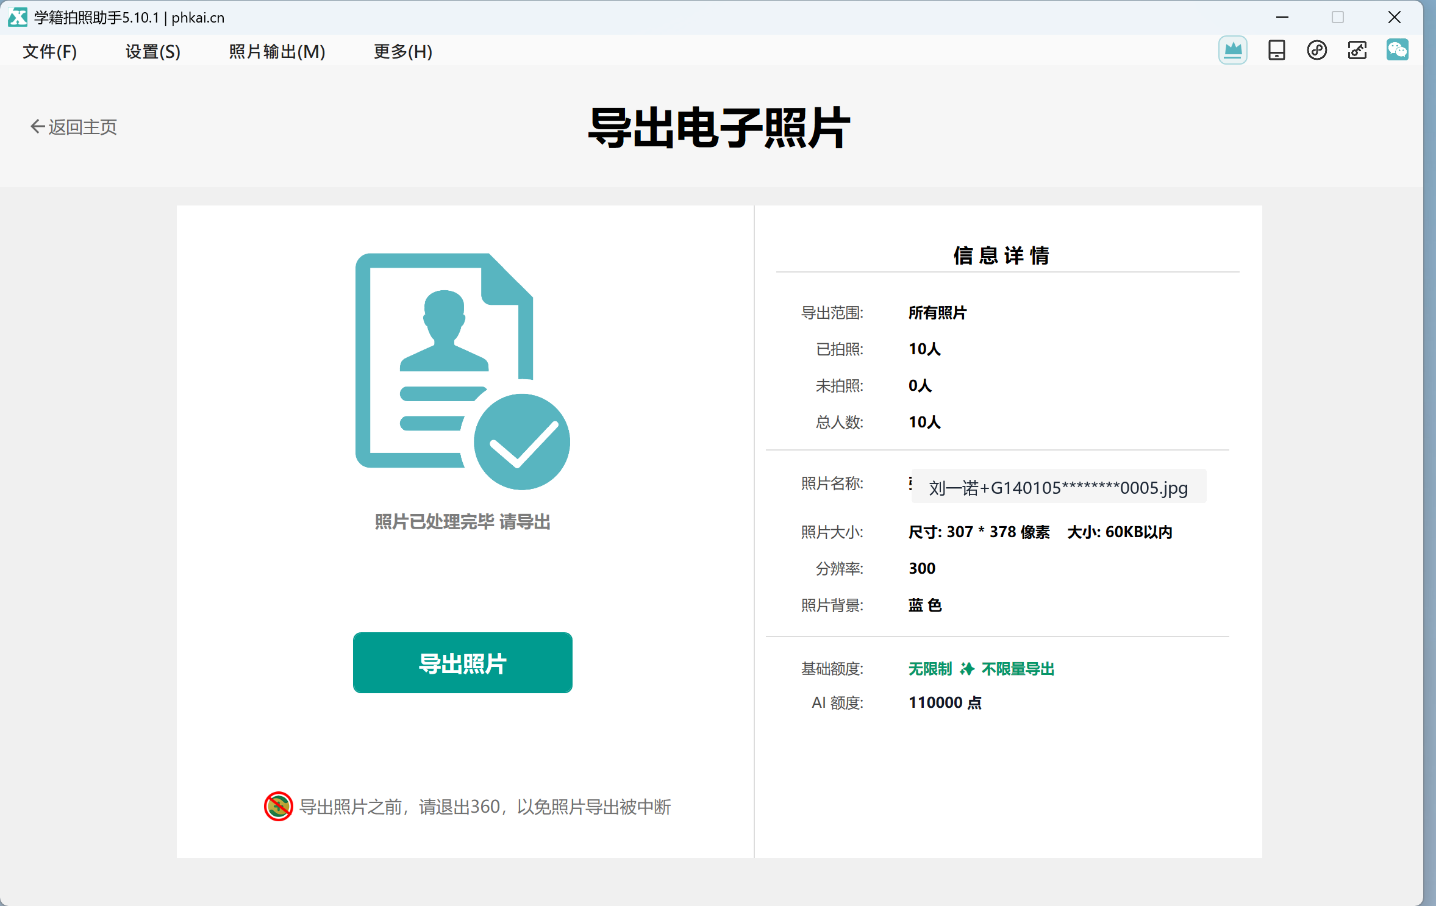
Task: Click the 总人数 value 10人
Action: [924, 422]
